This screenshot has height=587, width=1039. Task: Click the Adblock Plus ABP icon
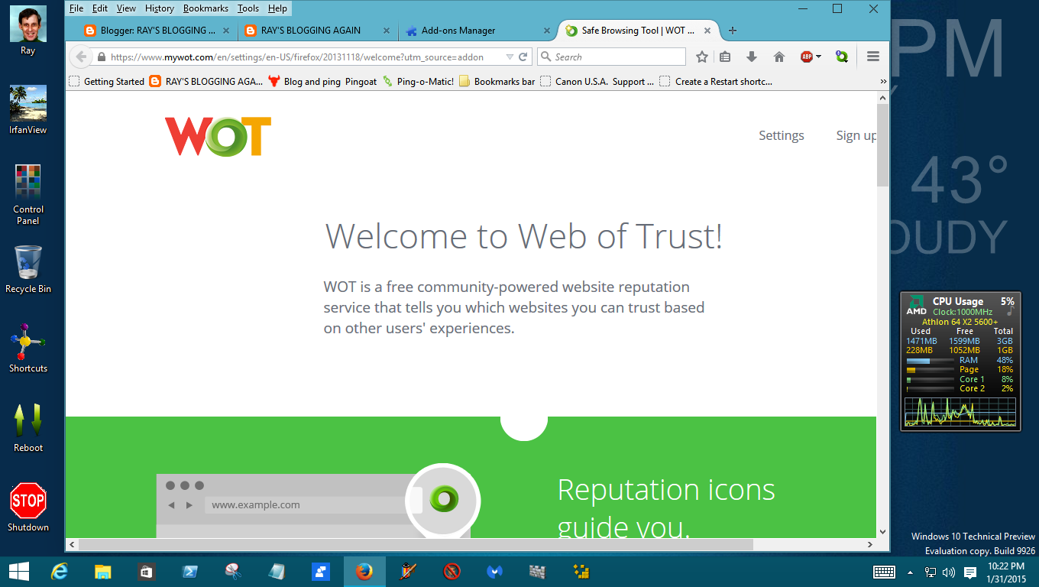(806, 57)
